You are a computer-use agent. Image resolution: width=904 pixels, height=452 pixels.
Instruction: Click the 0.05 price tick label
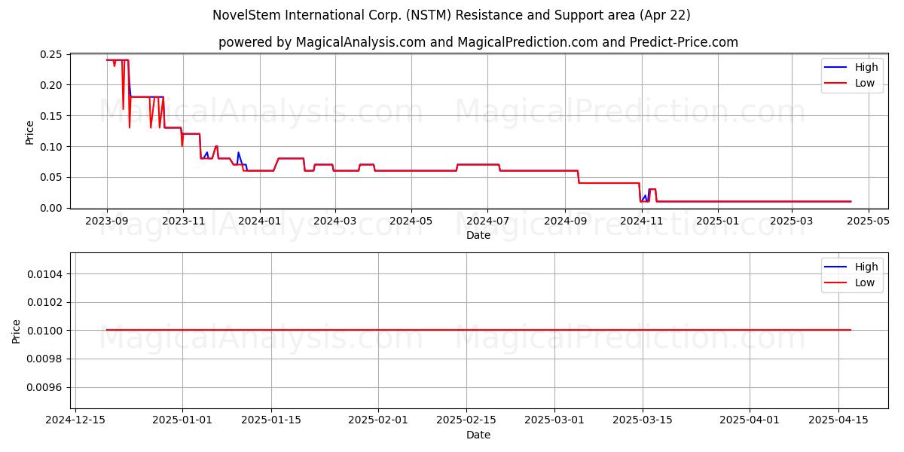(x=51, y=177)
